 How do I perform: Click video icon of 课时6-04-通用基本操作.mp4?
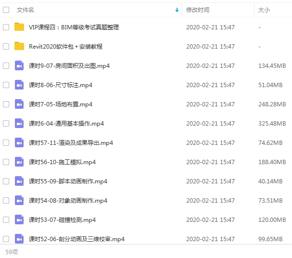click(19, 123)
